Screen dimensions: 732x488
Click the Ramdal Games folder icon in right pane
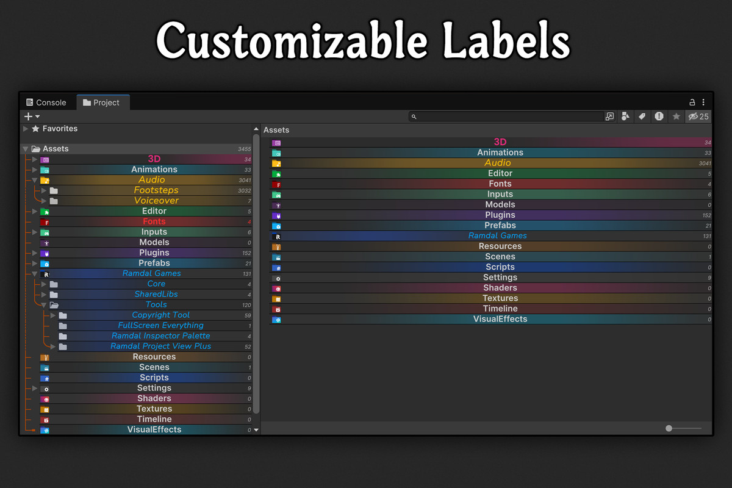click(276, 236)
